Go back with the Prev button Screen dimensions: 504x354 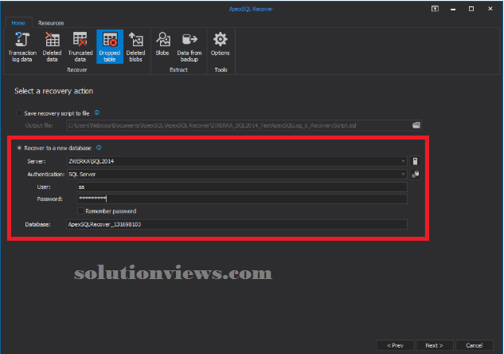click(x=395, y=345)
